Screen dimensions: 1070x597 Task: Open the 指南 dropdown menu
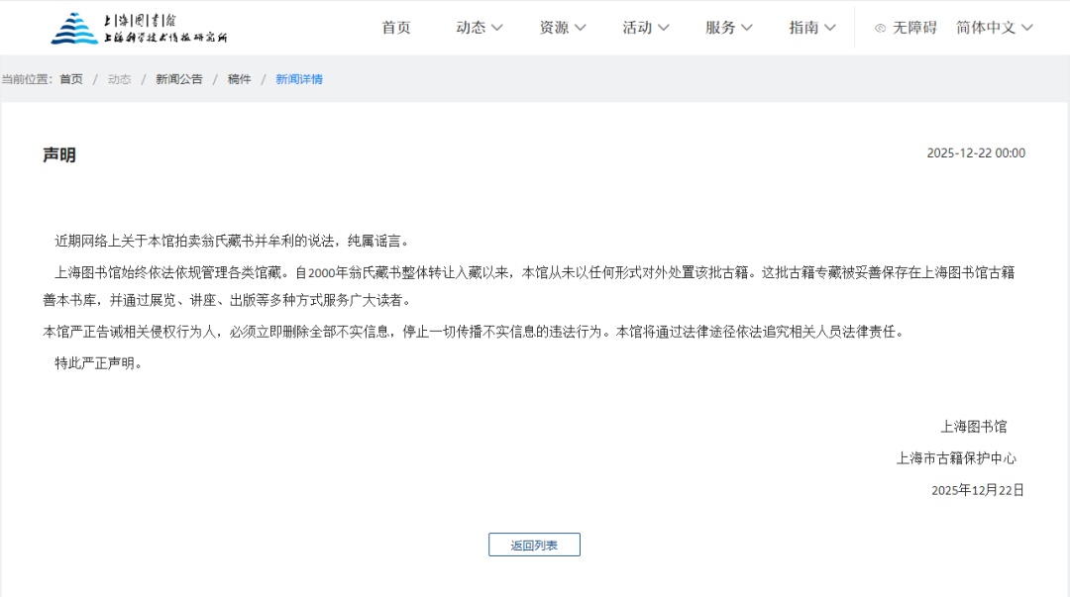pos(830,28)
